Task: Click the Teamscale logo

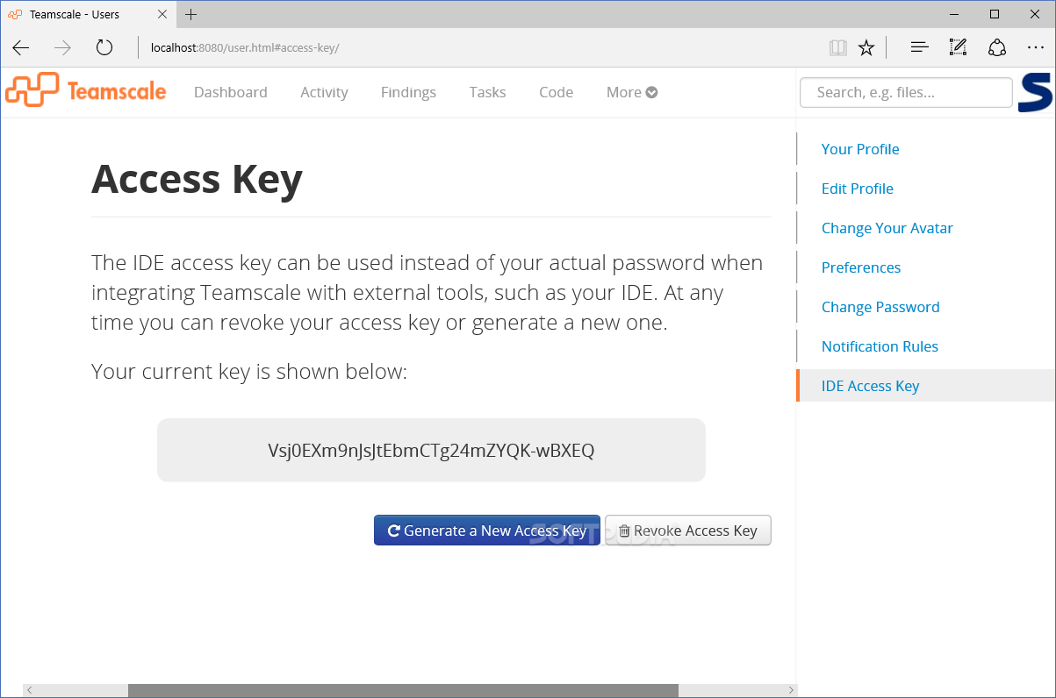Action: click(85, 90)
